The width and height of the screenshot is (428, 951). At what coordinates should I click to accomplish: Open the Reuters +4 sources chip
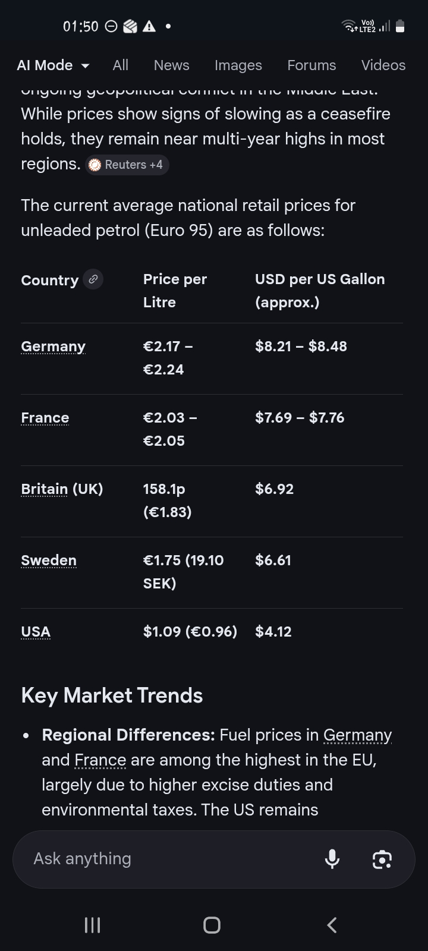pos(127,165)
